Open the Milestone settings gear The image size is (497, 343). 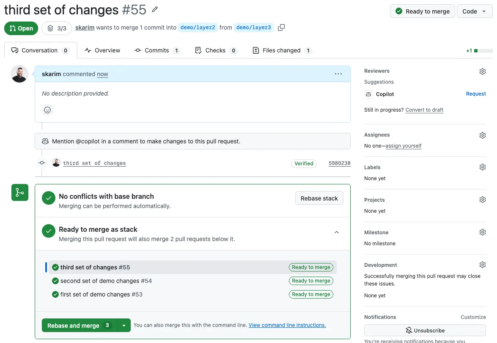482,232
